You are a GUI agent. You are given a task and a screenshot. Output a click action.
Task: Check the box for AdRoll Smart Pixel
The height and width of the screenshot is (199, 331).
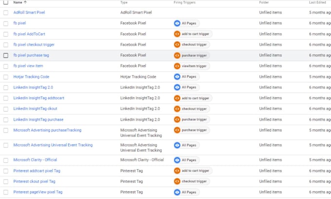(x=6, y=13)
